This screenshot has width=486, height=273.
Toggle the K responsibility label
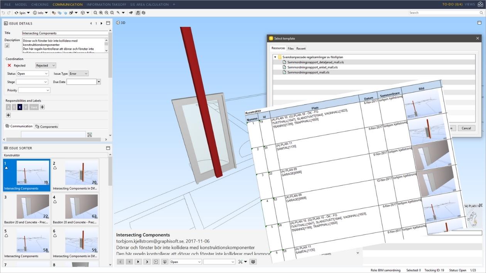(20, 107)
